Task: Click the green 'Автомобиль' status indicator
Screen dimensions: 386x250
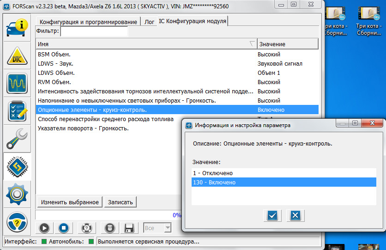Action: tap(91, 242)
